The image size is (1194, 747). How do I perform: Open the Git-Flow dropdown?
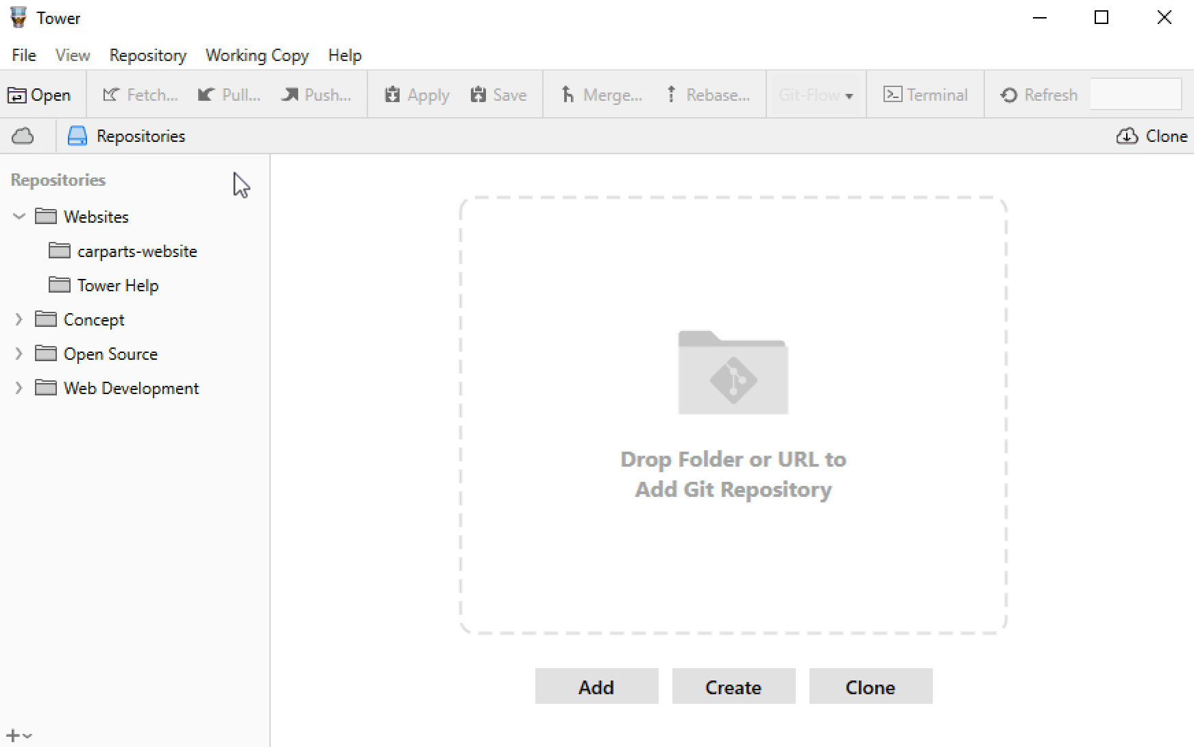click(816, 95)
